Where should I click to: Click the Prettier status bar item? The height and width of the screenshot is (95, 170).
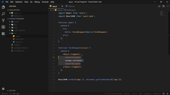(156, 94)
